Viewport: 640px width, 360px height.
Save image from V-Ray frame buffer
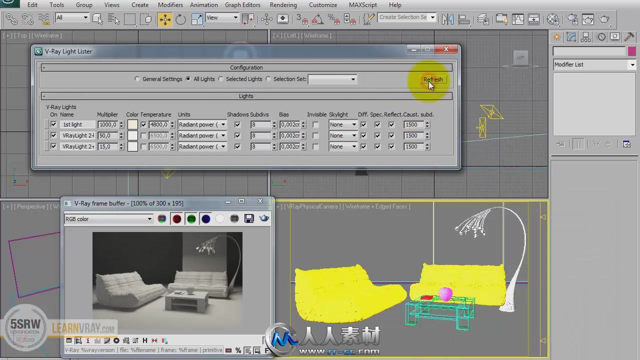click(249, 219)
